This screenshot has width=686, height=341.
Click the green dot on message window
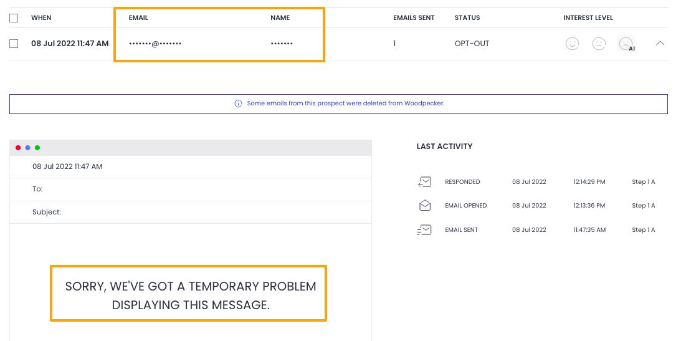click(37, 148)
